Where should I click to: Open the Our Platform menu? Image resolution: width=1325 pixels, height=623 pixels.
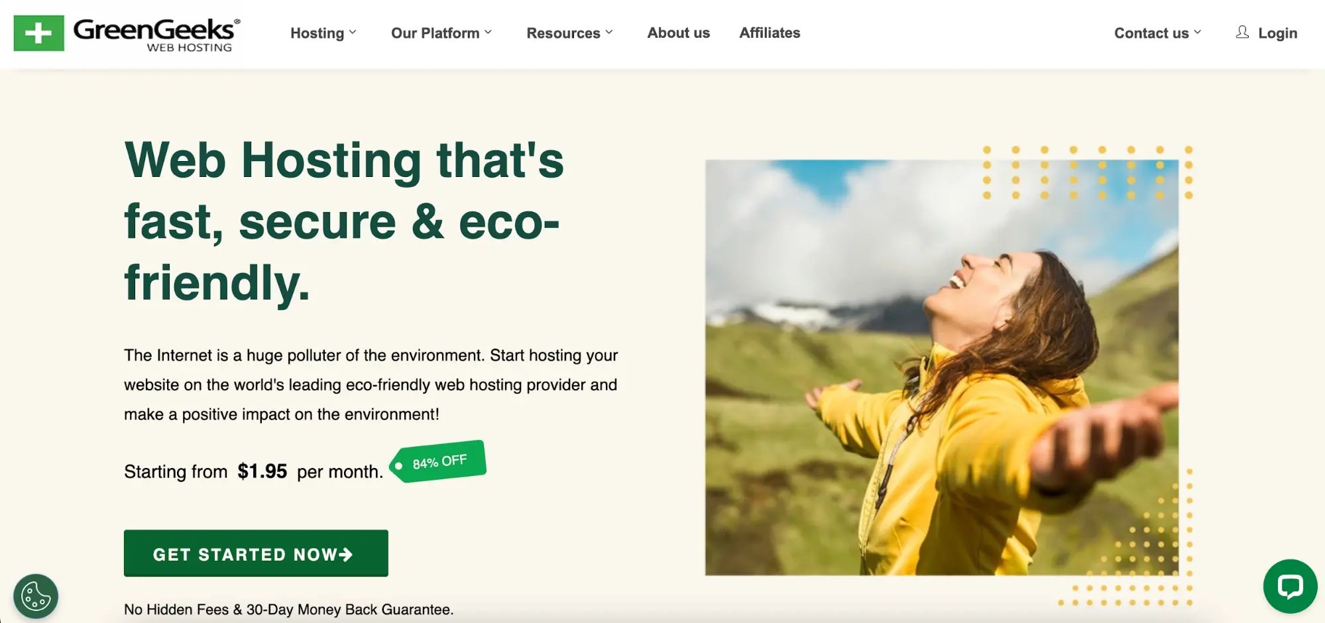[435, 33]
